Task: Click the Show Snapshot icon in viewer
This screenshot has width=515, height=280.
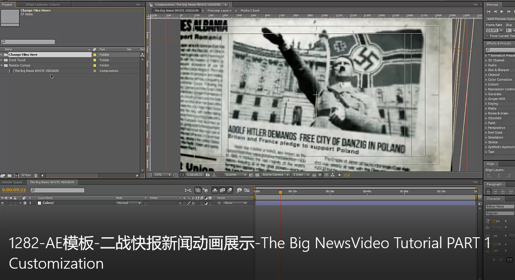Action: 214,175
